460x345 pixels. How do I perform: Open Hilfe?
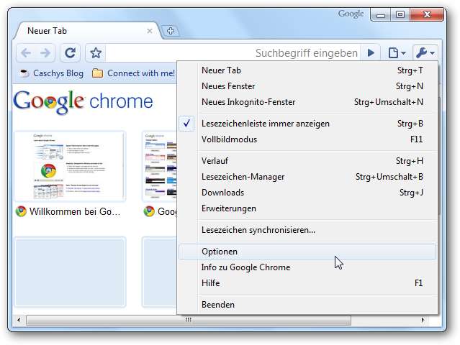tap(307, 283)
